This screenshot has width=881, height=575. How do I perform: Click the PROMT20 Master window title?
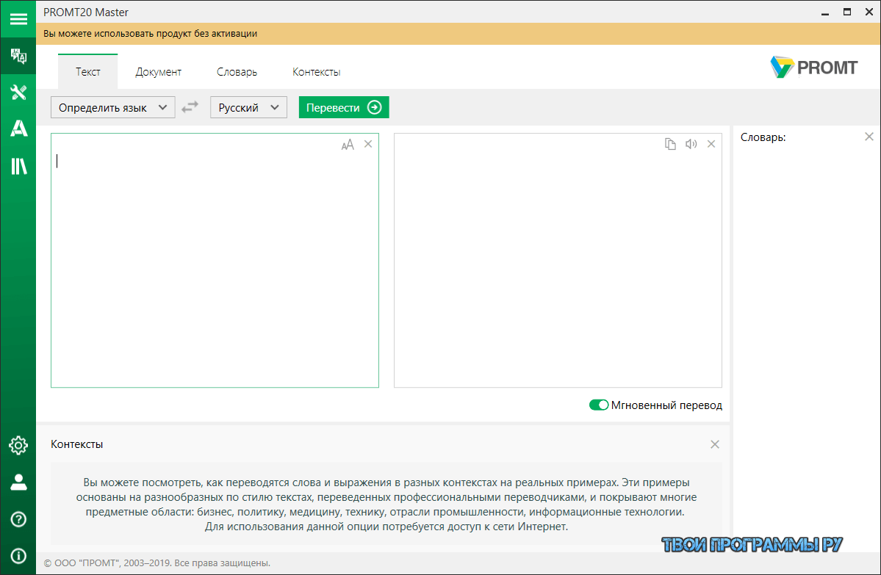click(86, 12)
